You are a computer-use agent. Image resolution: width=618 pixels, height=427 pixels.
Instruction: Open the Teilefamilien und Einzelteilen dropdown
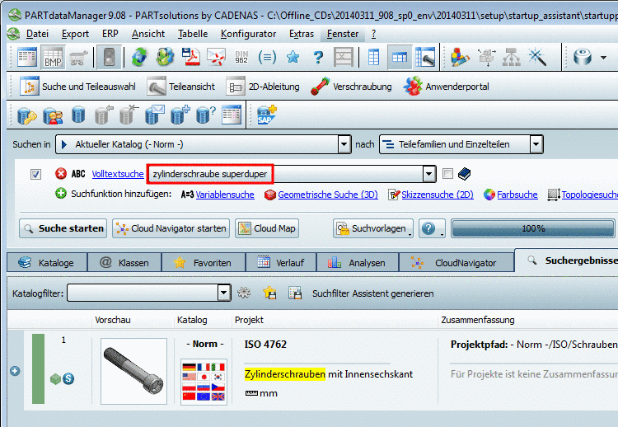point(536,144)
